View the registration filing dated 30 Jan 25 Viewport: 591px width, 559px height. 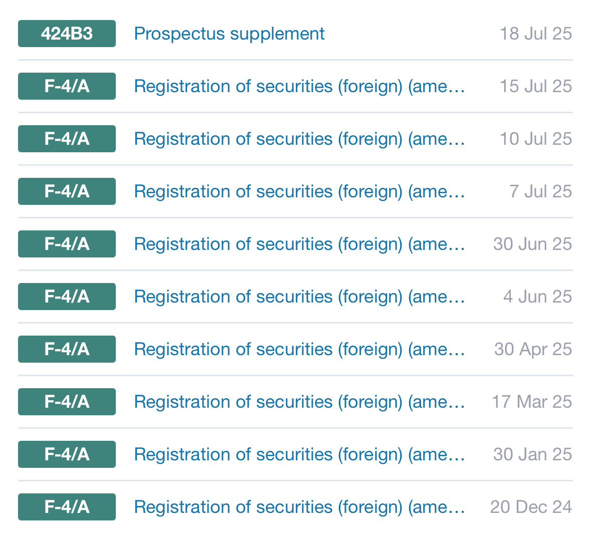299,454
